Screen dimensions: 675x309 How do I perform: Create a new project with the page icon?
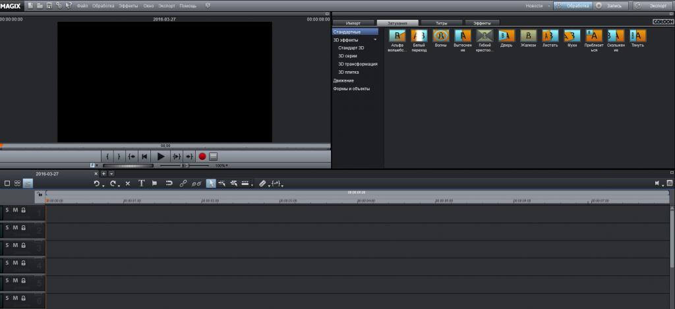[x=30, y=5]
